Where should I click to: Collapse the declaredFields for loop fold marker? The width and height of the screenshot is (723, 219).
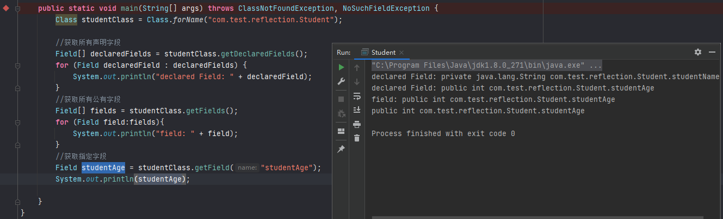tap(17, 65)
